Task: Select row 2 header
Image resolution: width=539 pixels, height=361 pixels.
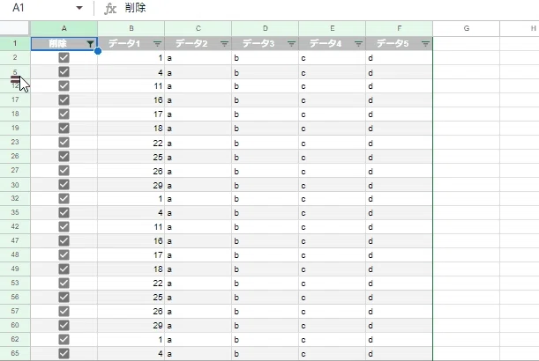Action: 15,57
